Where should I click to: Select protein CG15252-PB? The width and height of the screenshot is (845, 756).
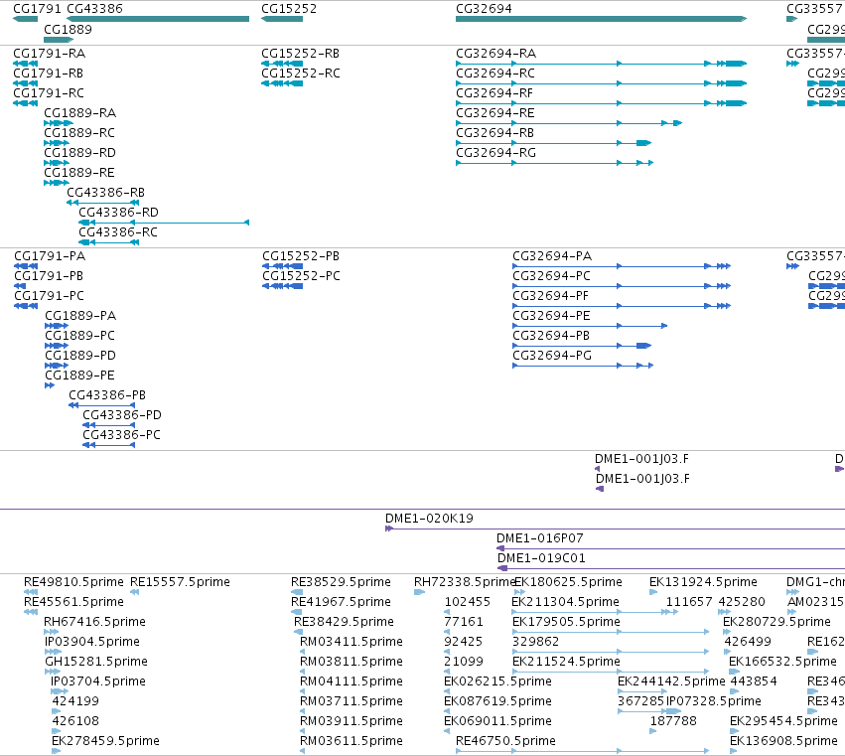point(301,256)
